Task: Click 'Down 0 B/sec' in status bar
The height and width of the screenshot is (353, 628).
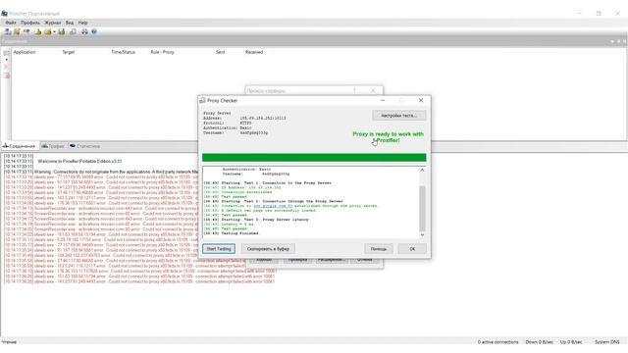Action: [x=539, y=342]
